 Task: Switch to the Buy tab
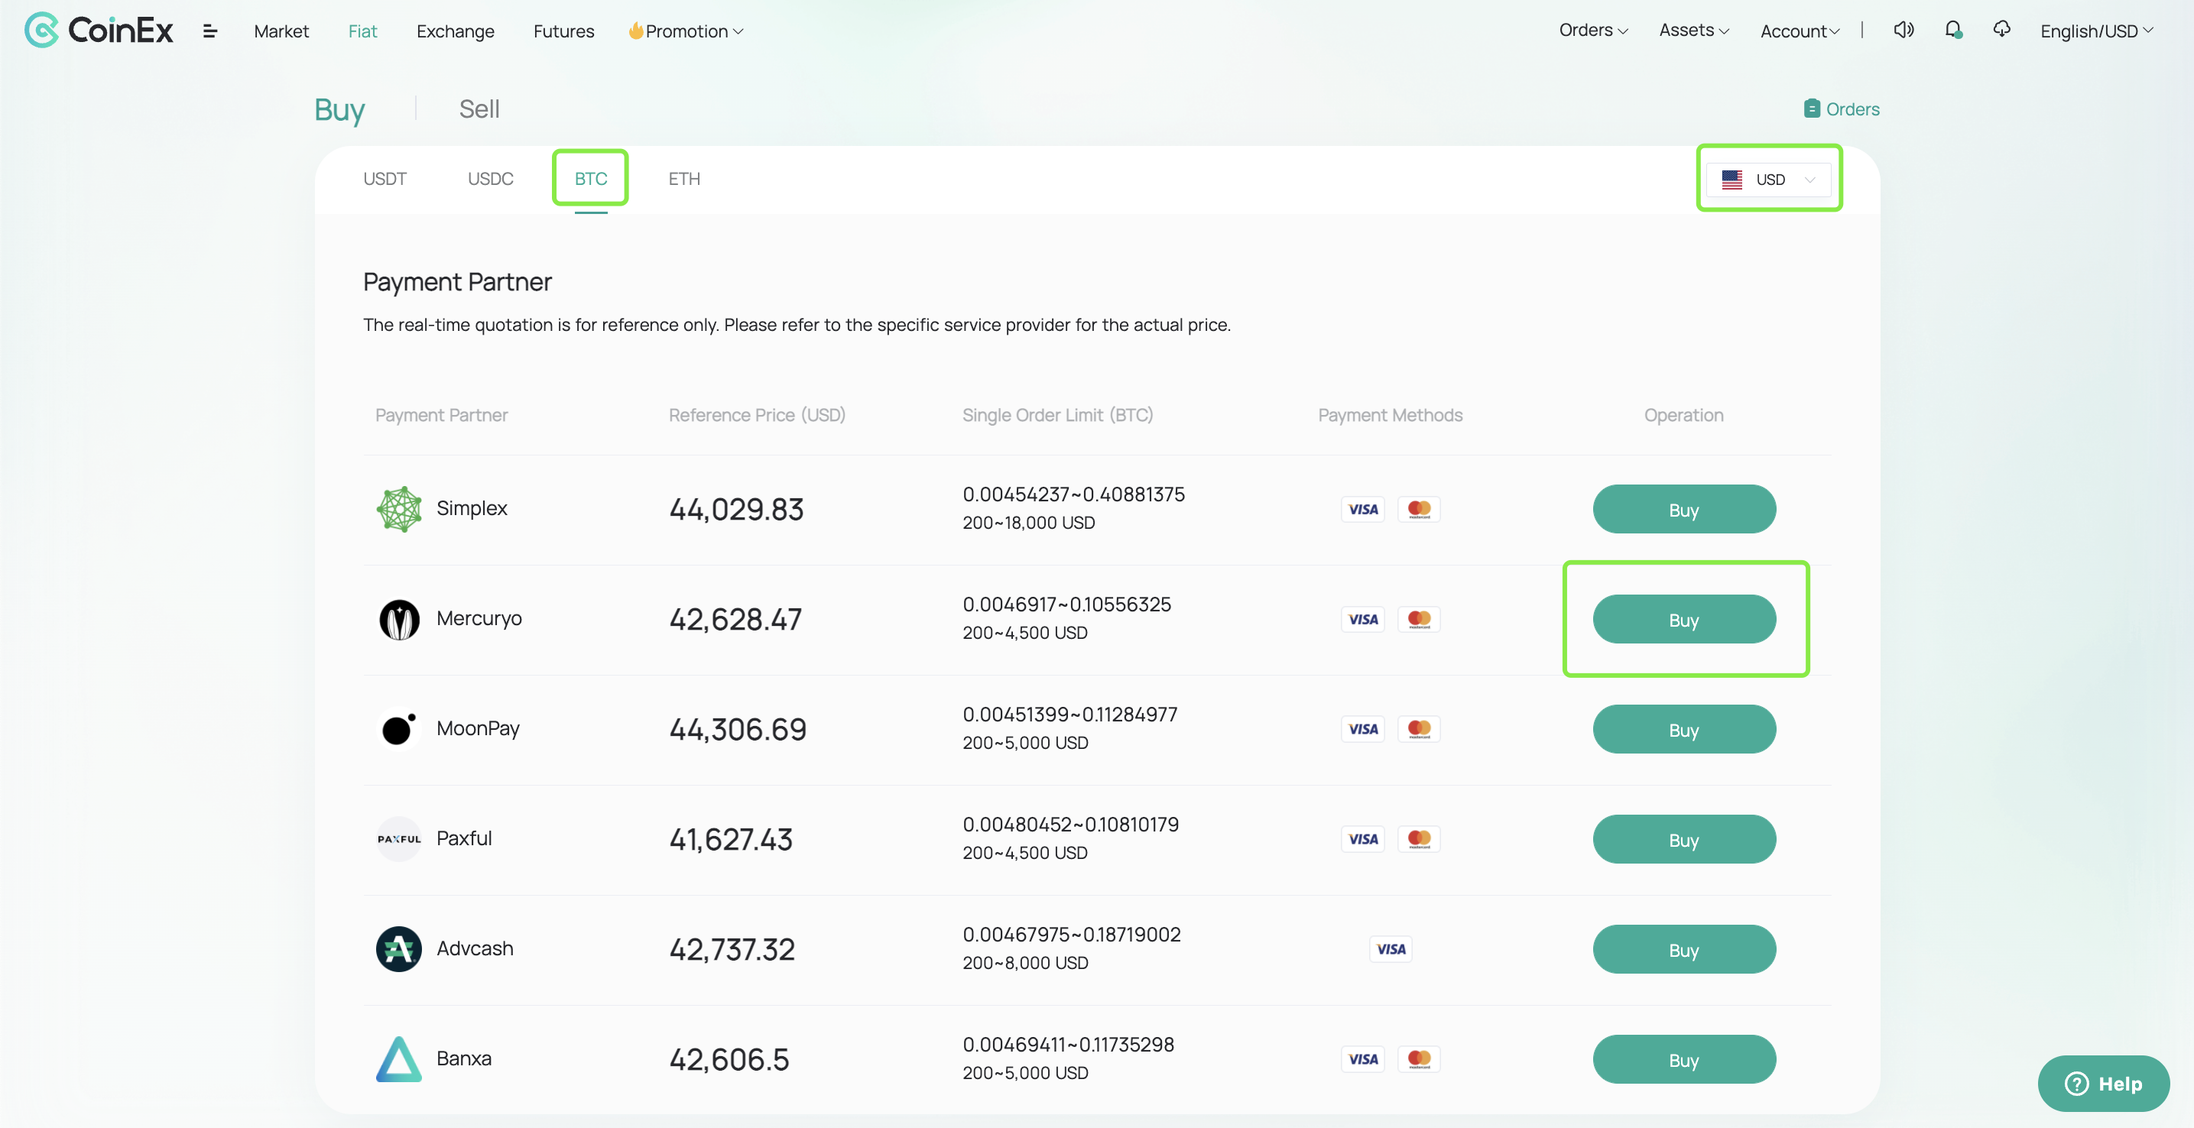point(339,110)
